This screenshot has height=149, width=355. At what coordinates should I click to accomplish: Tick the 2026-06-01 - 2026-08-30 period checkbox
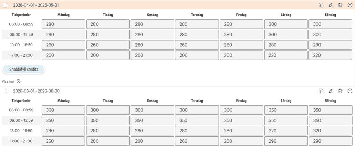(x=5, y=91)
